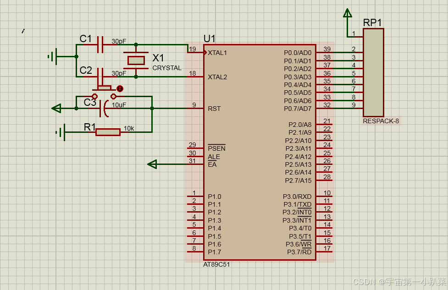Click the CRYSTAL label text
This screenshot has width=448, height=290.
[167, 68]
